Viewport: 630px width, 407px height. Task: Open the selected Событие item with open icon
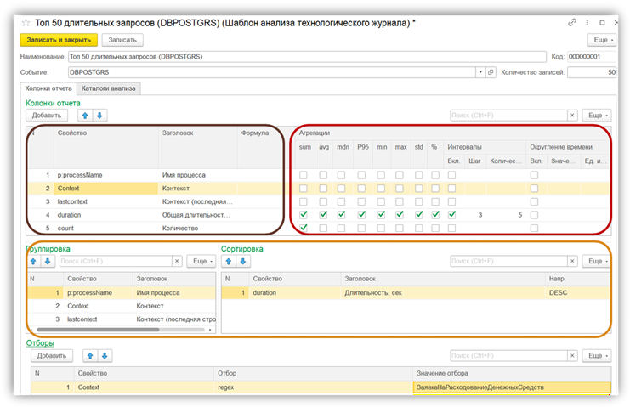[x=491, y=73]
